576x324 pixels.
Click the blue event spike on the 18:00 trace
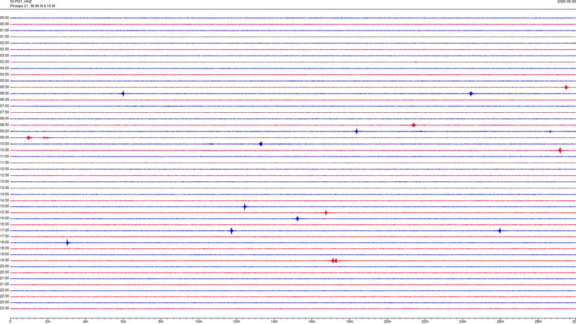coord(68,243)
